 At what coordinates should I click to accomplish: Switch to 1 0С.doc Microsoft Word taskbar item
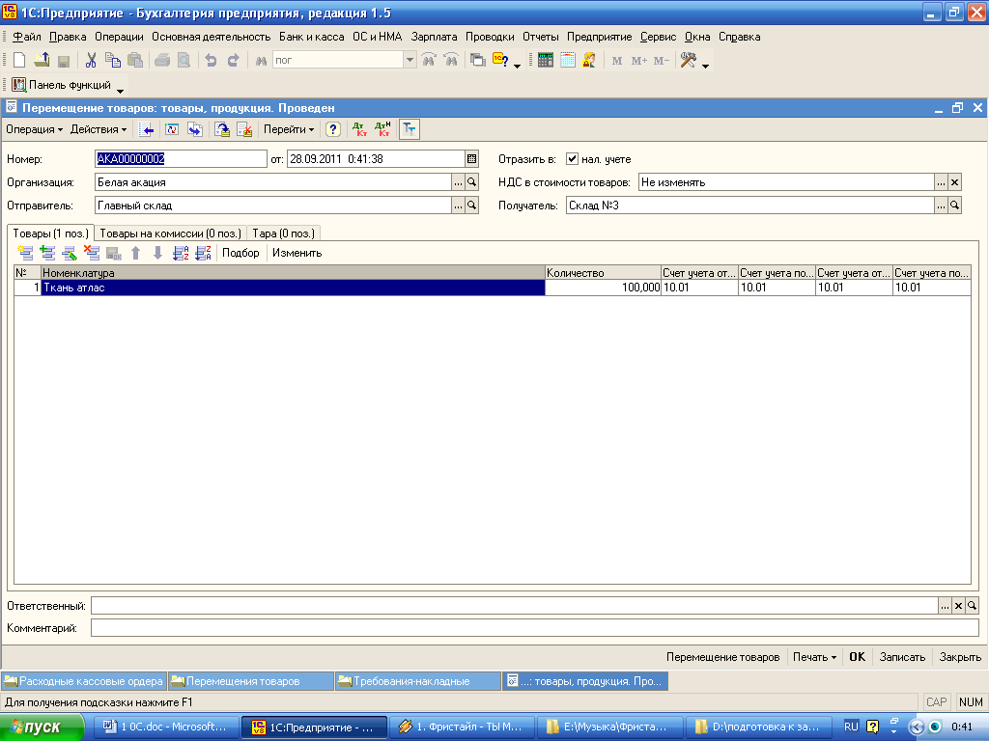pyautogui.click(x=166, y=727)
